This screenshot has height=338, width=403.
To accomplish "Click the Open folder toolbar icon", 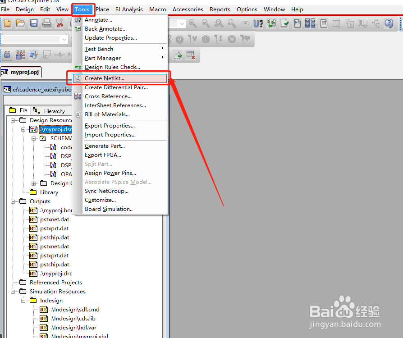I will 21,23.
